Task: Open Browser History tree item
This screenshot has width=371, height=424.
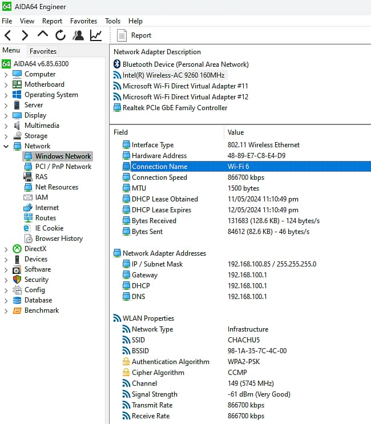Action: (x=54, y=239)
